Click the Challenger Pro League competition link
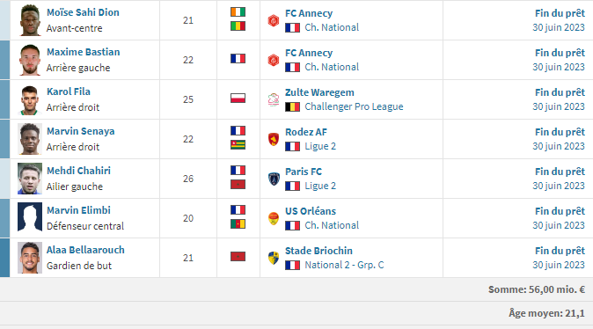 (x=354, y=106)
